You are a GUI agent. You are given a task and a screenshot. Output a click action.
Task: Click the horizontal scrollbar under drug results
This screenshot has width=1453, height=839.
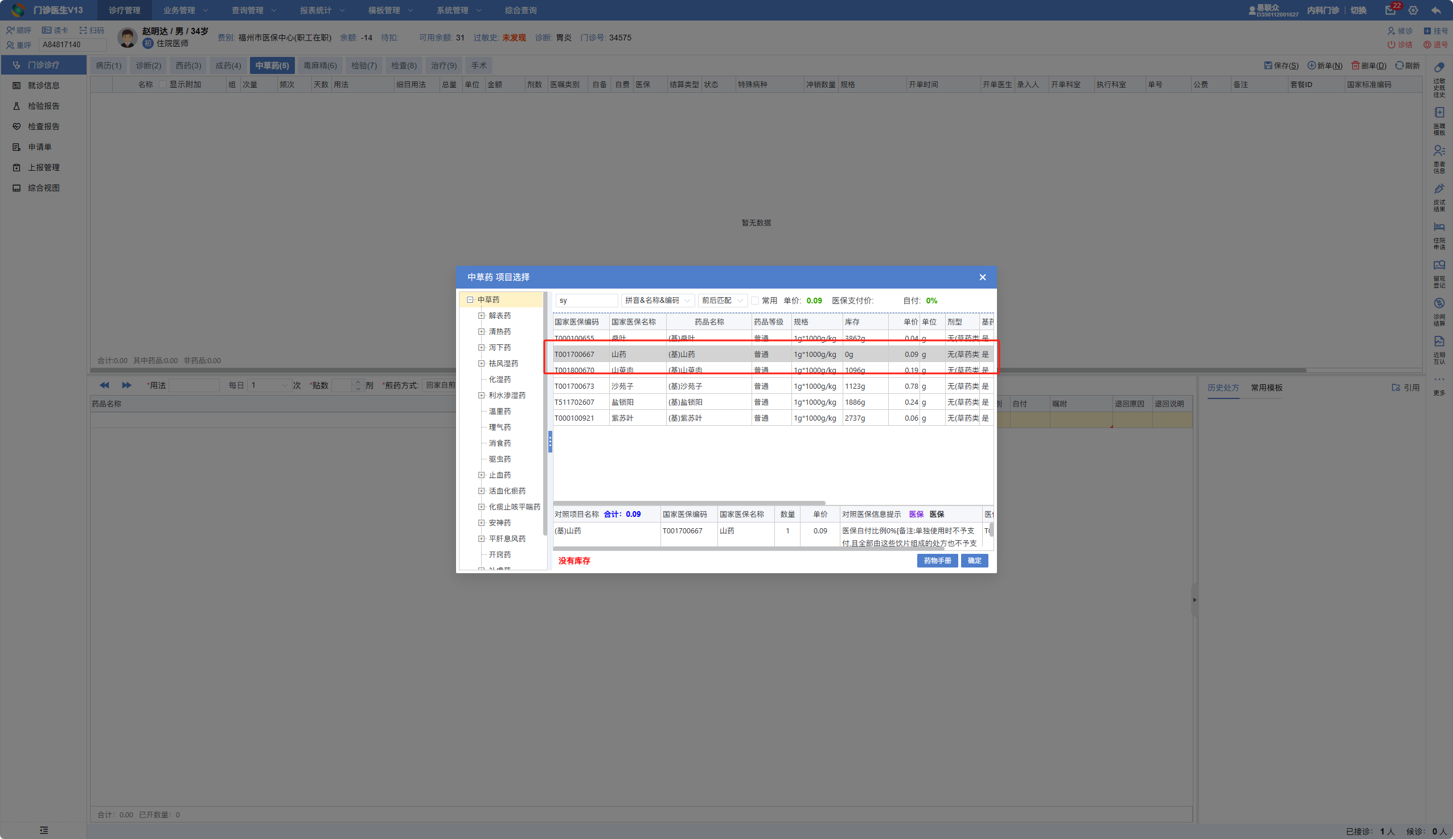pos(689,503)
